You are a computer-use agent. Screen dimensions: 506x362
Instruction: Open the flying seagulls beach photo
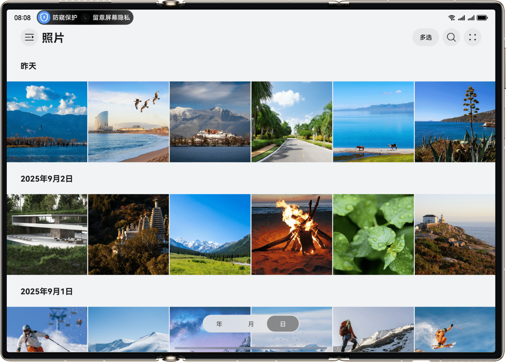(128, 122)
